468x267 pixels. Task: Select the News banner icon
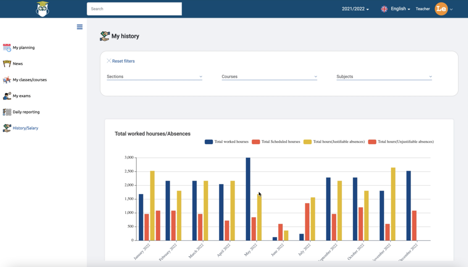[7, 63]
